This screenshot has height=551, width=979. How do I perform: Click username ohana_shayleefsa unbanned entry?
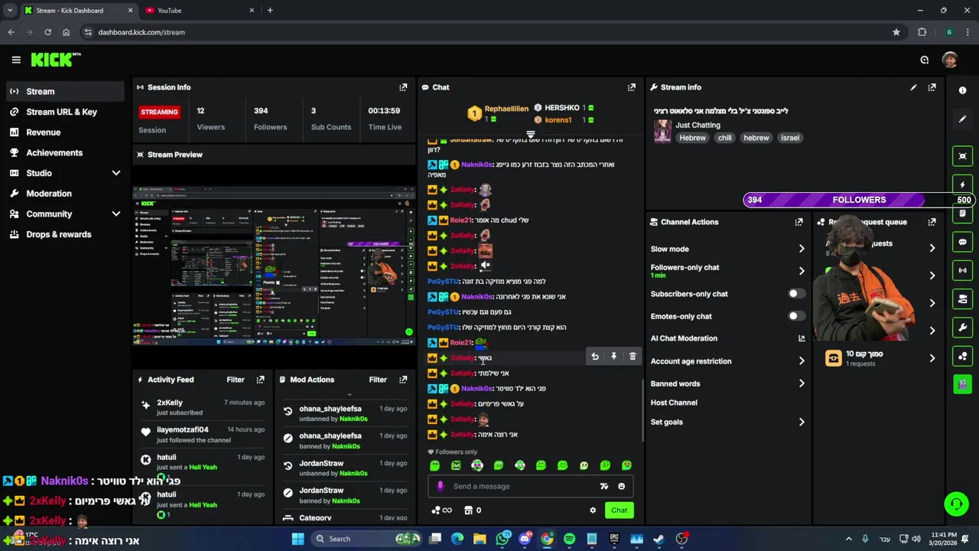330,409
